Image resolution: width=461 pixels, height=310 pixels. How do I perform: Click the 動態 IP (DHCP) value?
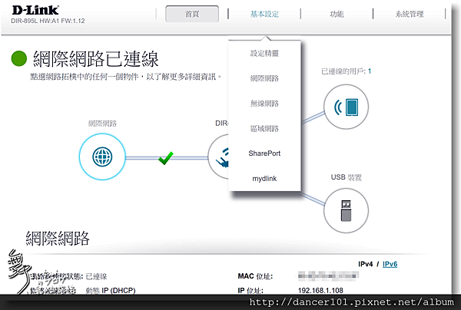click(x=111, y=291)
